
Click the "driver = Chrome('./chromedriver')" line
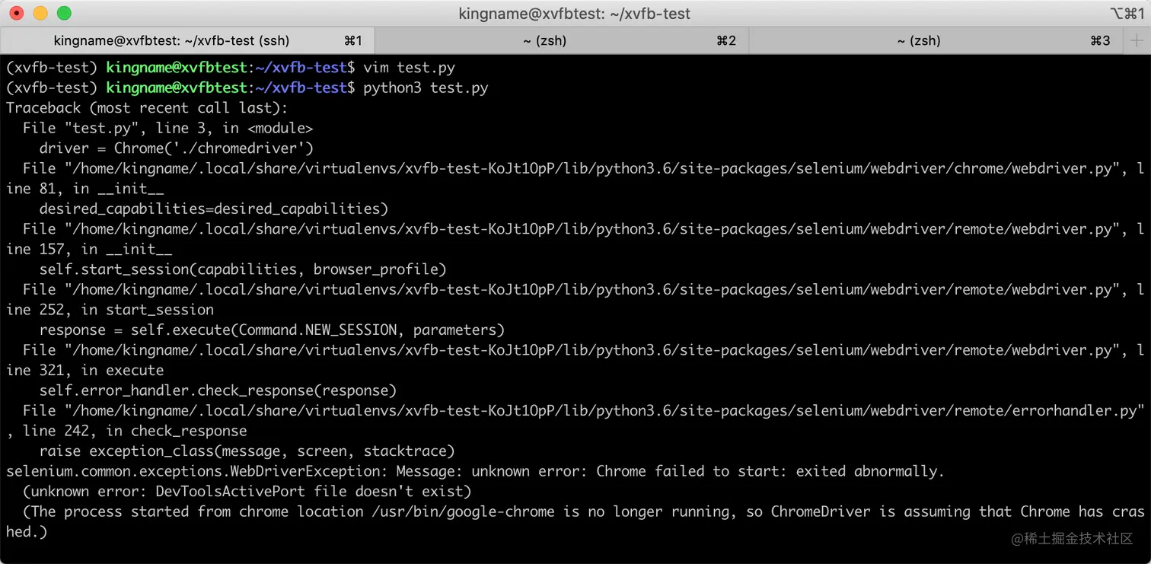pos(177,148)
